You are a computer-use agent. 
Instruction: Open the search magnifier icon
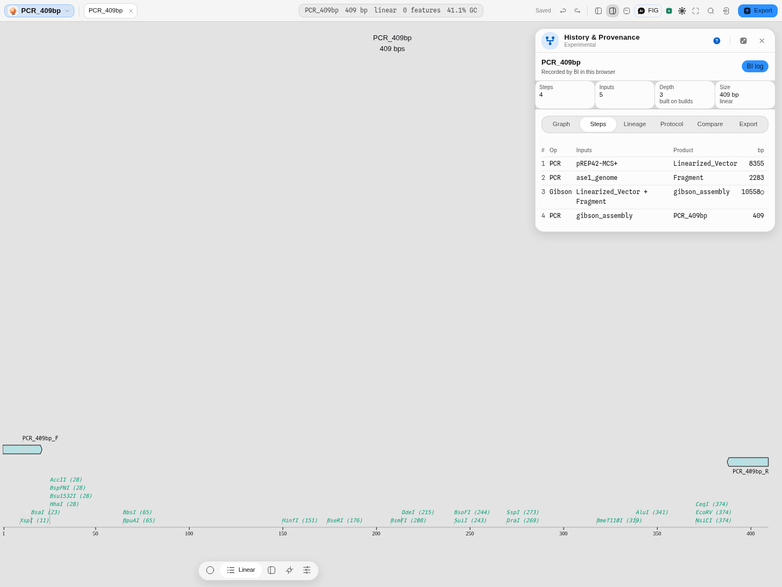pyautogui.click(x=711, y=11)
